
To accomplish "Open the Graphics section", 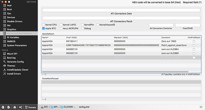I will pos(11,29).
